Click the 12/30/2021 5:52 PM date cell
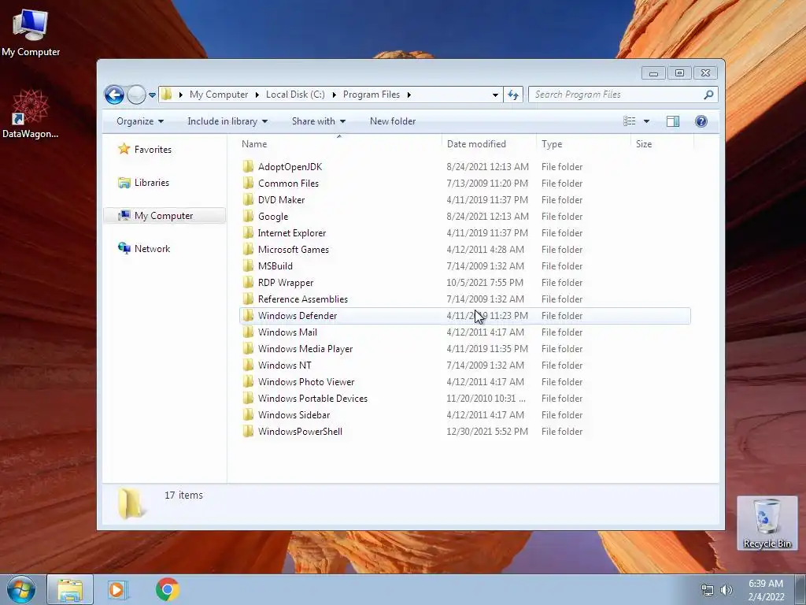The height and width of the screenshot is (605, 806). (486, 432)
